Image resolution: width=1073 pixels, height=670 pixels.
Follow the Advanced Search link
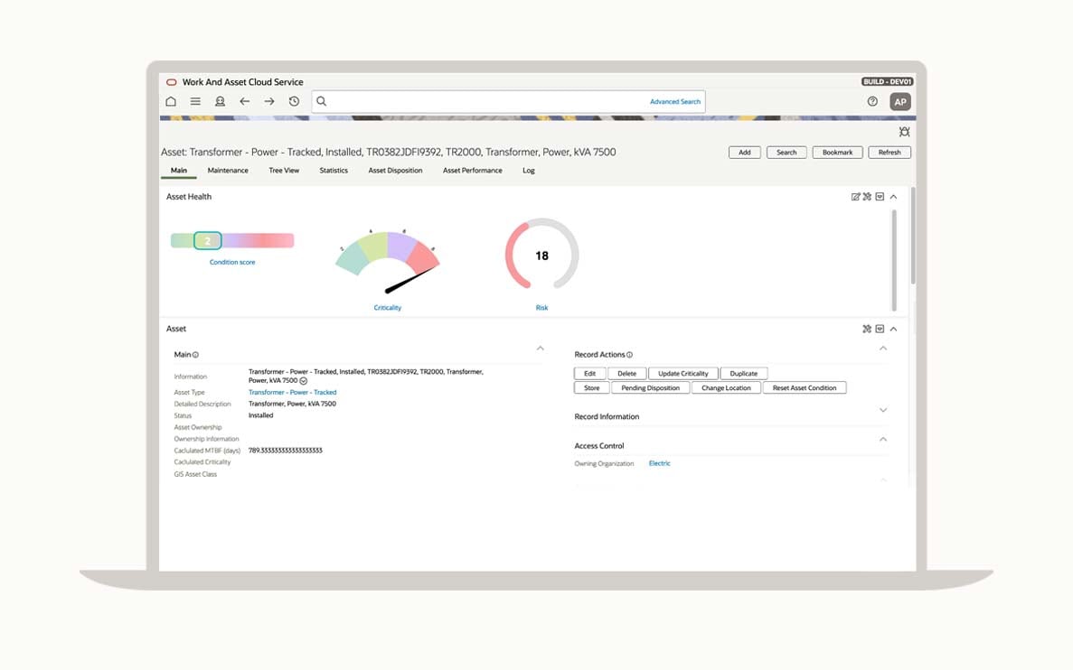pos(674,102)
